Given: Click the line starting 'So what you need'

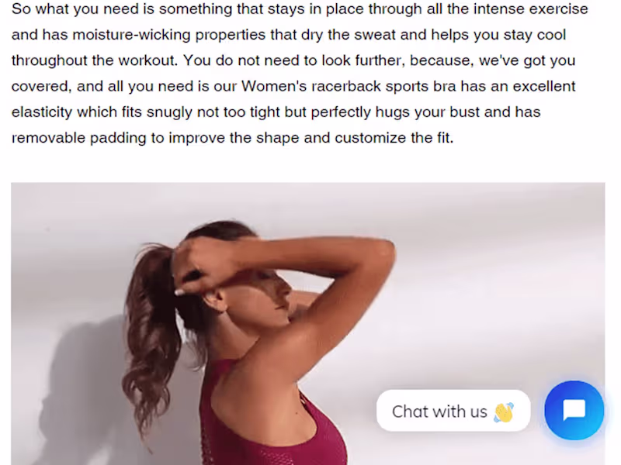Looking at the screenshot, I should [300, 9].
